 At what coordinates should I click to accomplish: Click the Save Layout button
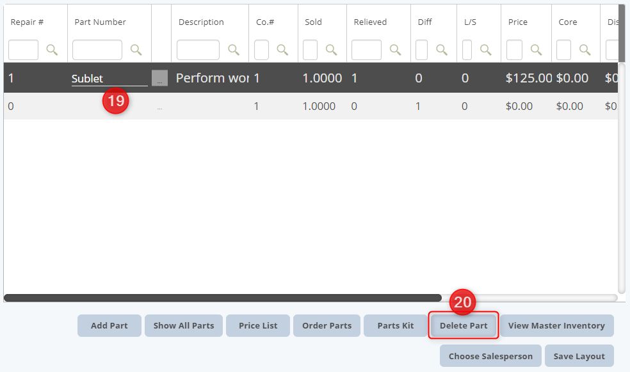[579, 356]
